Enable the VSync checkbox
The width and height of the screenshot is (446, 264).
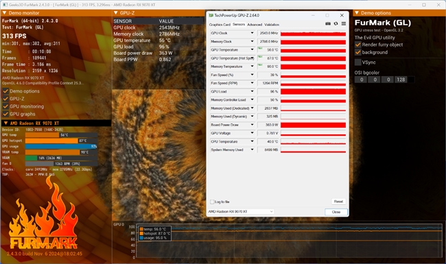(x=357, y=62)
